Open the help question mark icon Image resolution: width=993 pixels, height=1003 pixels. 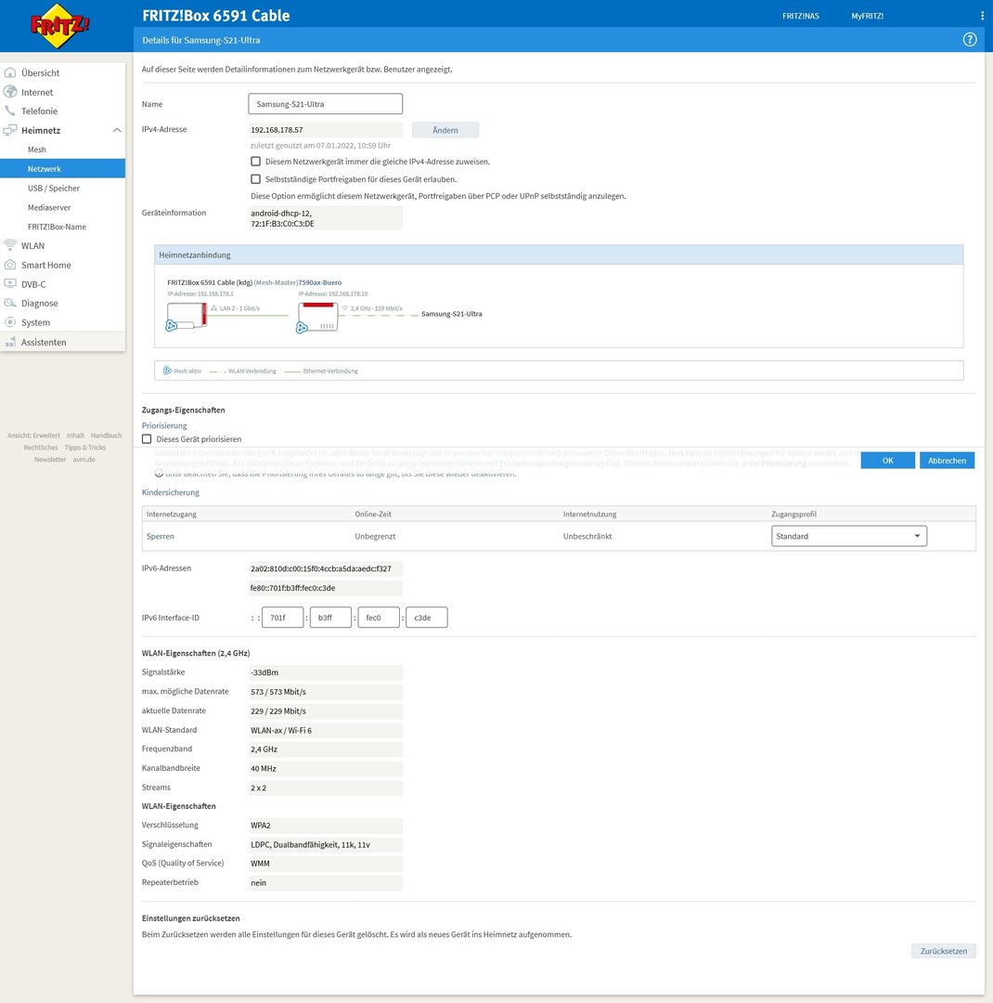(970, 40)
